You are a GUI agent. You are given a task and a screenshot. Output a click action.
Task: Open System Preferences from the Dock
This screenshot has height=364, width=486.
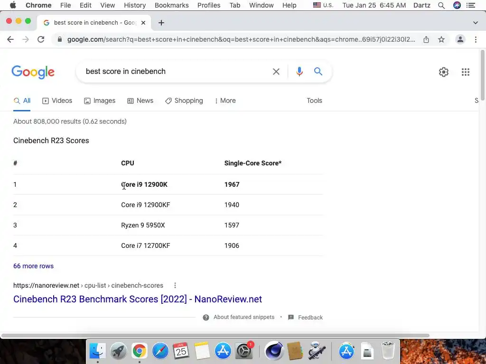(x=244, y=351)
